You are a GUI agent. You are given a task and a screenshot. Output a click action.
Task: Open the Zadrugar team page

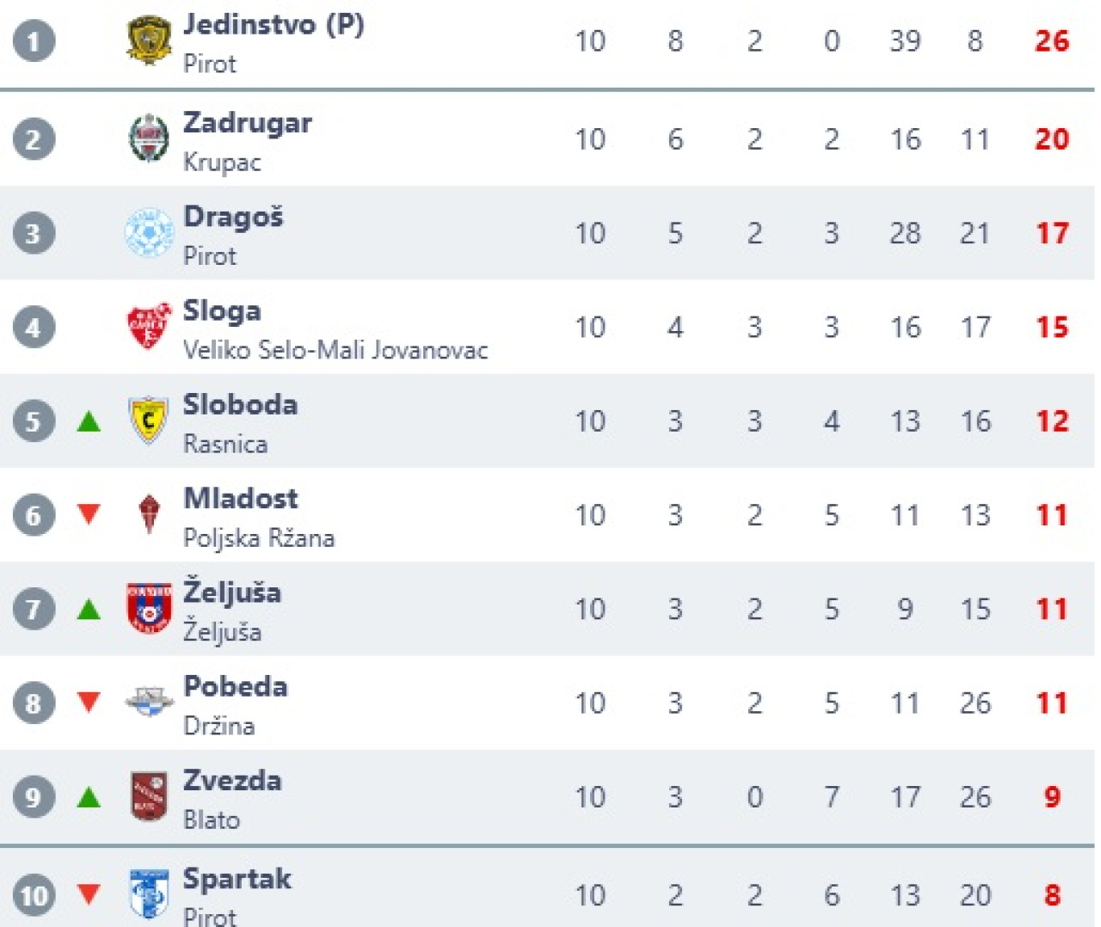(248, 122)
